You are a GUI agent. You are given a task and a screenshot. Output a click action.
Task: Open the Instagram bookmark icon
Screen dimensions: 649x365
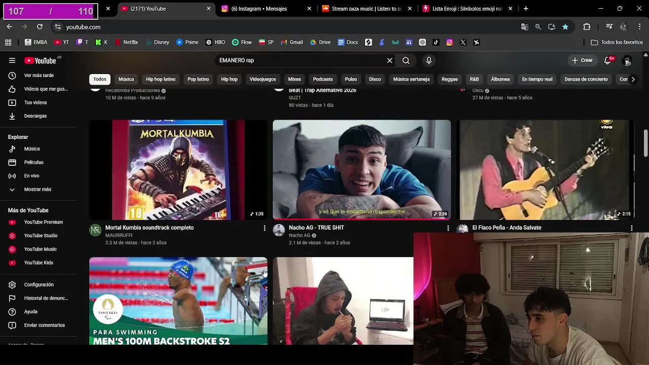tap(449, 43)
